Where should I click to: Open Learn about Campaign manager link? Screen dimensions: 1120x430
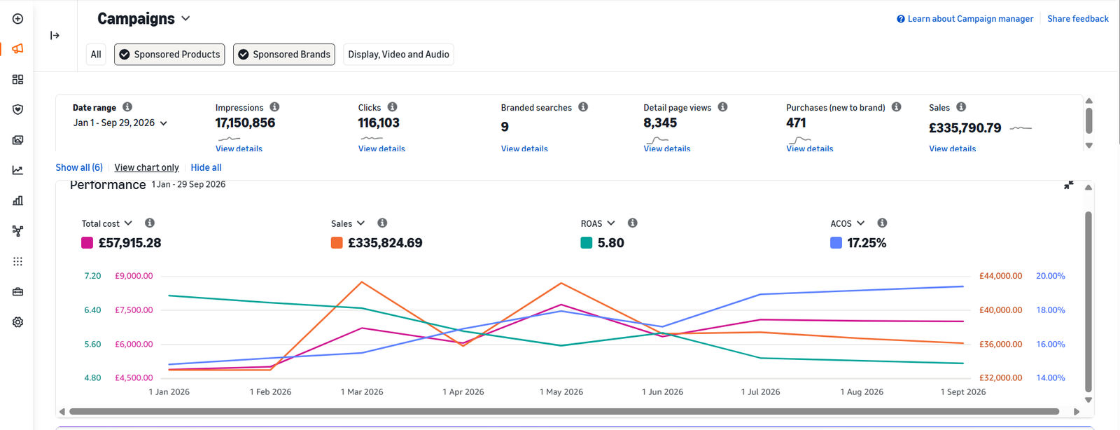click(x=970, y=19)
